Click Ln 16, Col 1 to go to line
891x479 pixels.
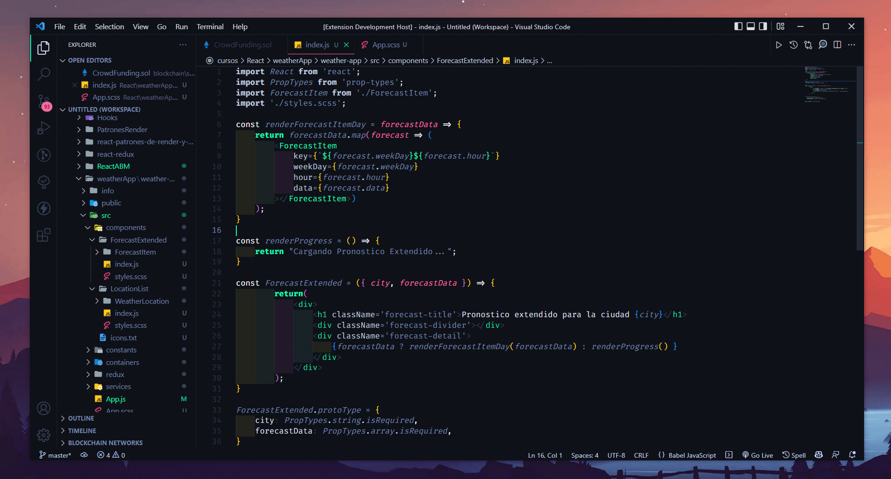tap(545, 455)
